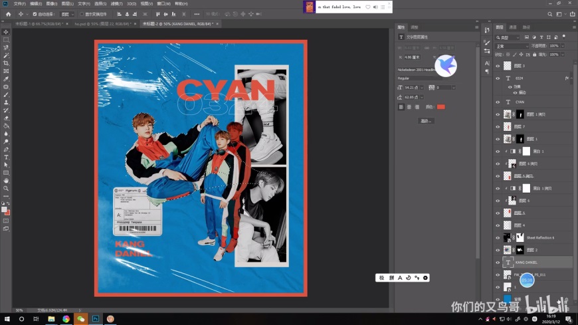Select the Brush tool
This screenshot has width=578, height=325.
point(6,95)
